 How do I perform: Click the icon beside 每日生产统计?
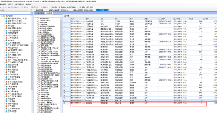point(6,48)
